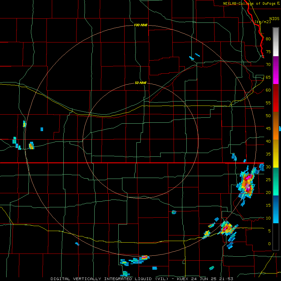Click the 65 value on the VIL scale

pos(268,77)
